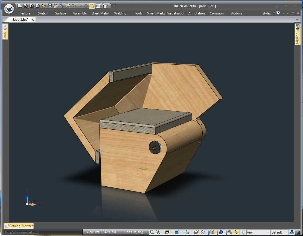The width and height of the screenshot is (303, 236).
Task: Select the Jade 1.ics document tab
Action: [x=20, y=19]
